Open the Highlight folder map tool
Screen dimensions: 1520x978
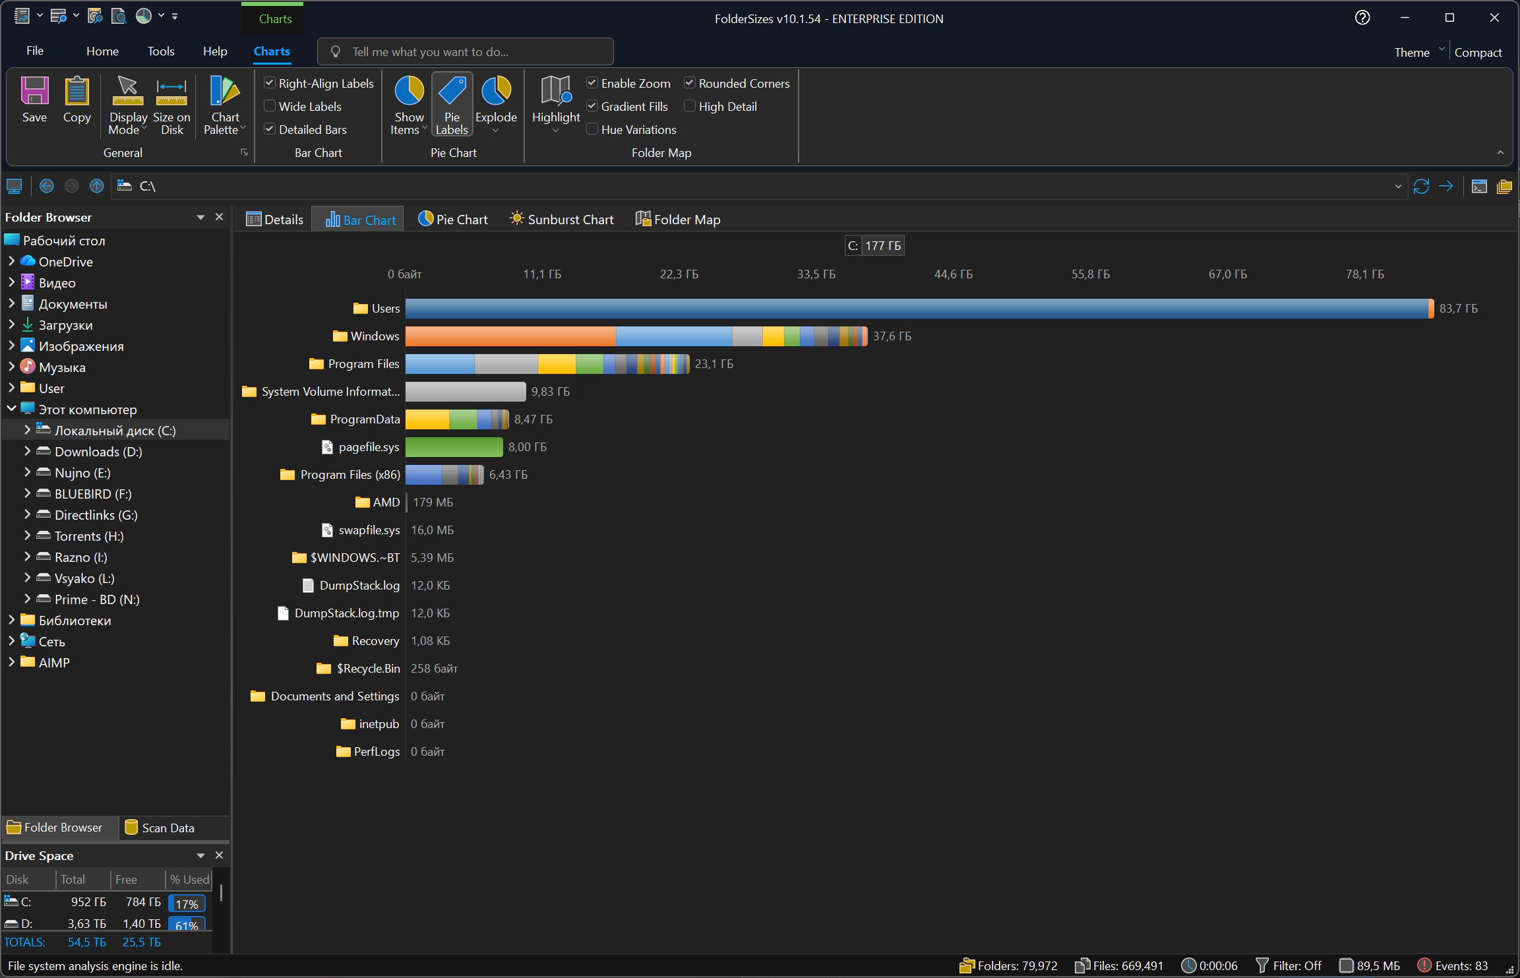556,106
